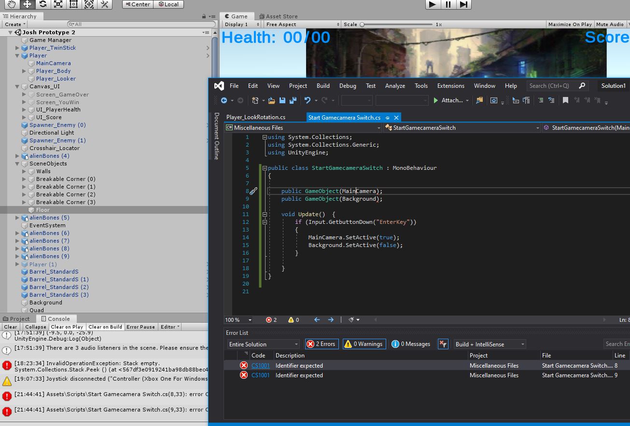Click the Step frame button
Image resolution: width=630 pixels, height=426 pixels.
(x=463, y=4)
